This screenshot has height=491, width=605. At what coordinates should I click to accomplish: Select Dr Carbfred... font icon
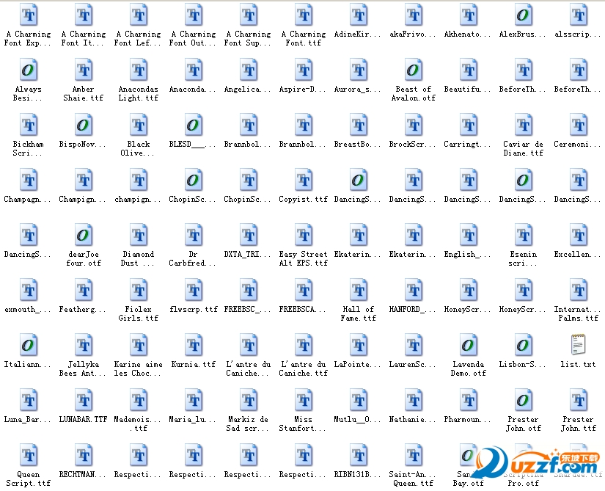point(194,235)
